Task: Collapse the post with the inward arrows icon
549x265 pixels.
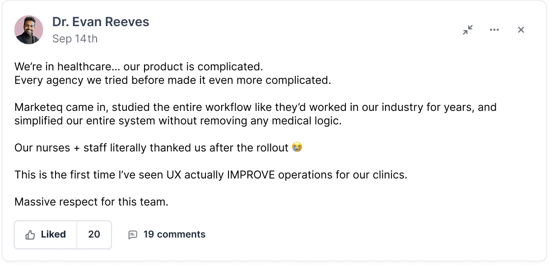Action: pyautogui.click(x=468, y=30)
